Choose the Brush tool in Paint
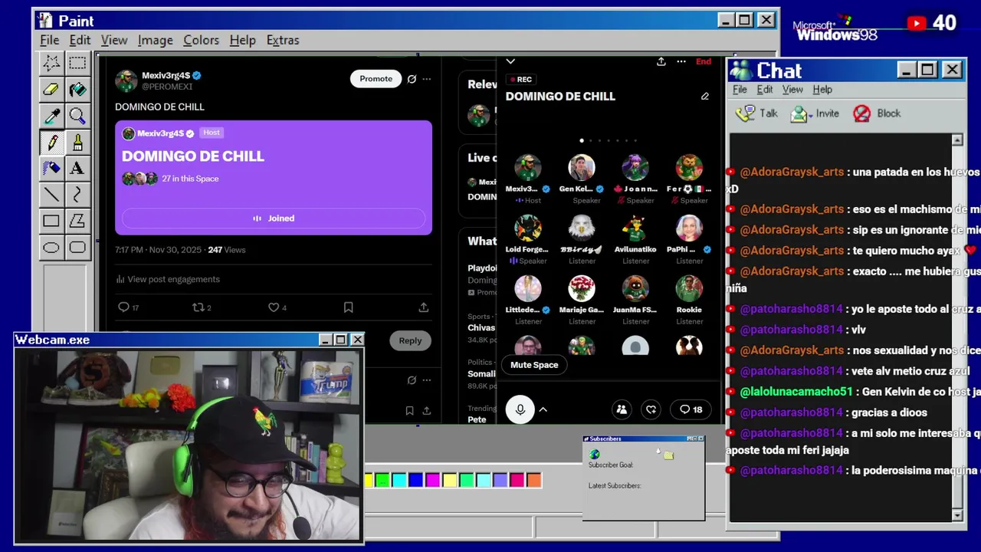 (x=77, y=143)
